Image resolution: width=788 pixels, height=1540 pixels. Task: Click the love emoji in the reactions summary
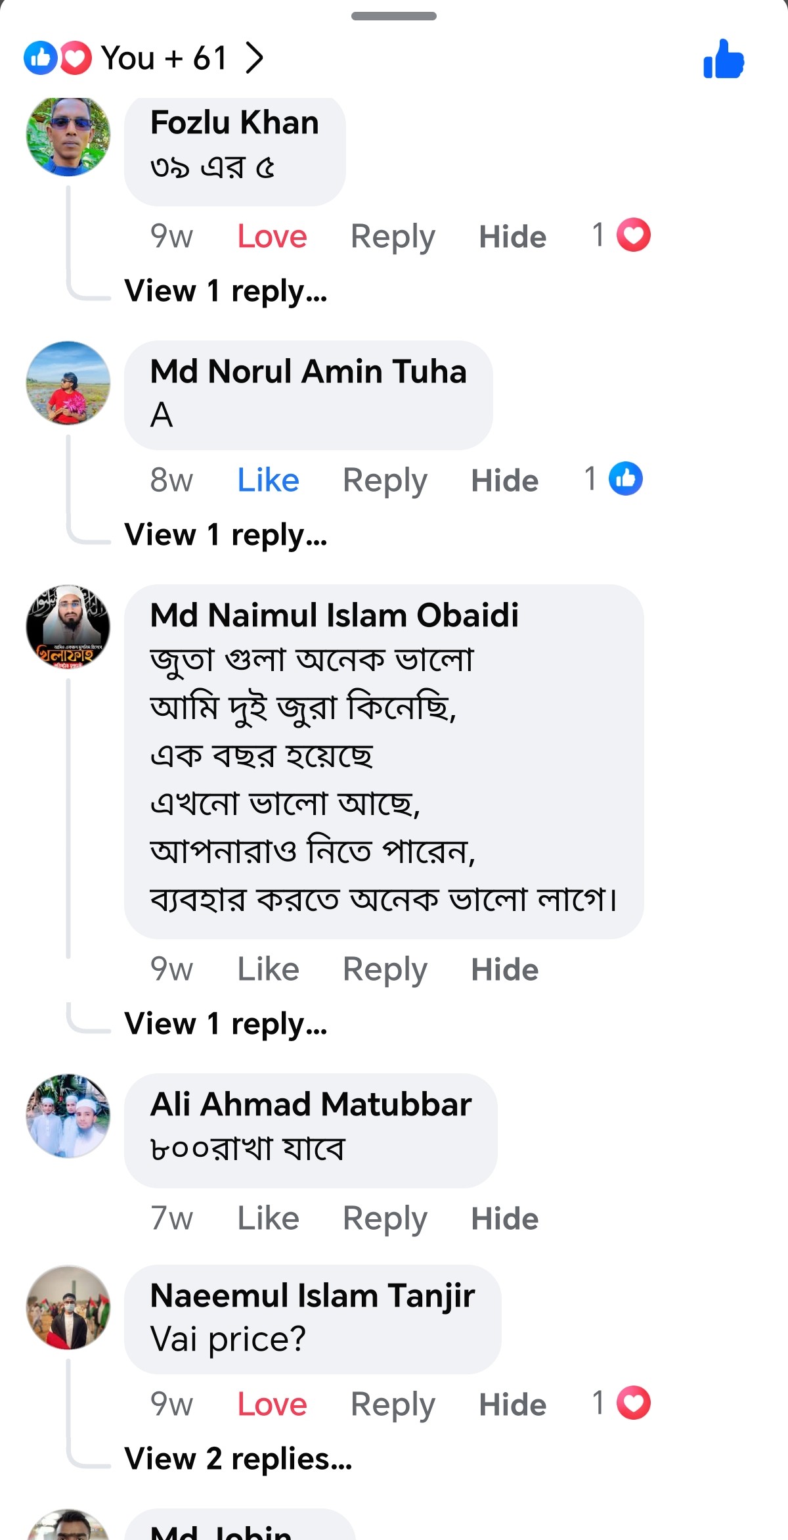73,58
